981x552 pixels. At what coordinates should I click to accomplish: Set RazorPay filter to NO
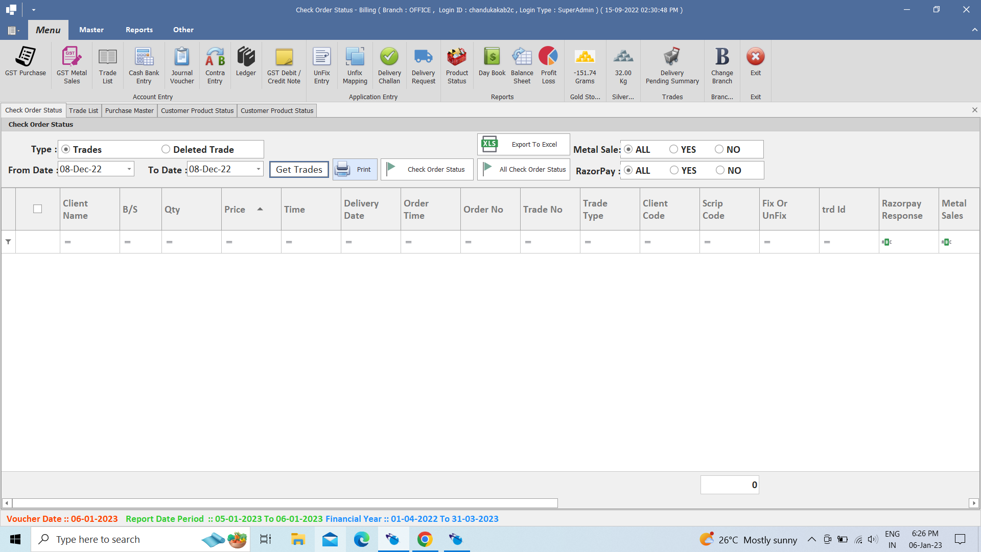(720, 170)
